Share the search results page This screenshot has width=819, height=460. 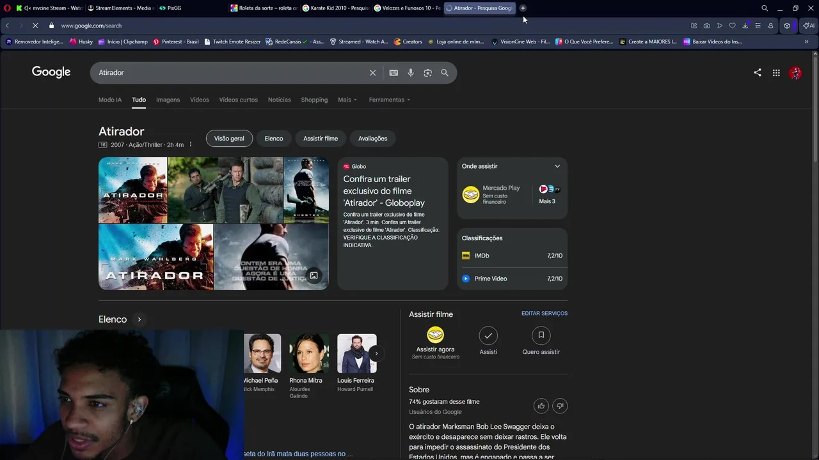pyautogui.click(x=758, y=73)
